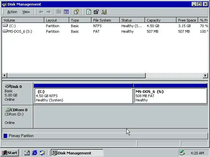Image resolution: width=210 pixels, height=157 pixels.
Task: Sort by Capacity column header
Action: pos(160,20)
